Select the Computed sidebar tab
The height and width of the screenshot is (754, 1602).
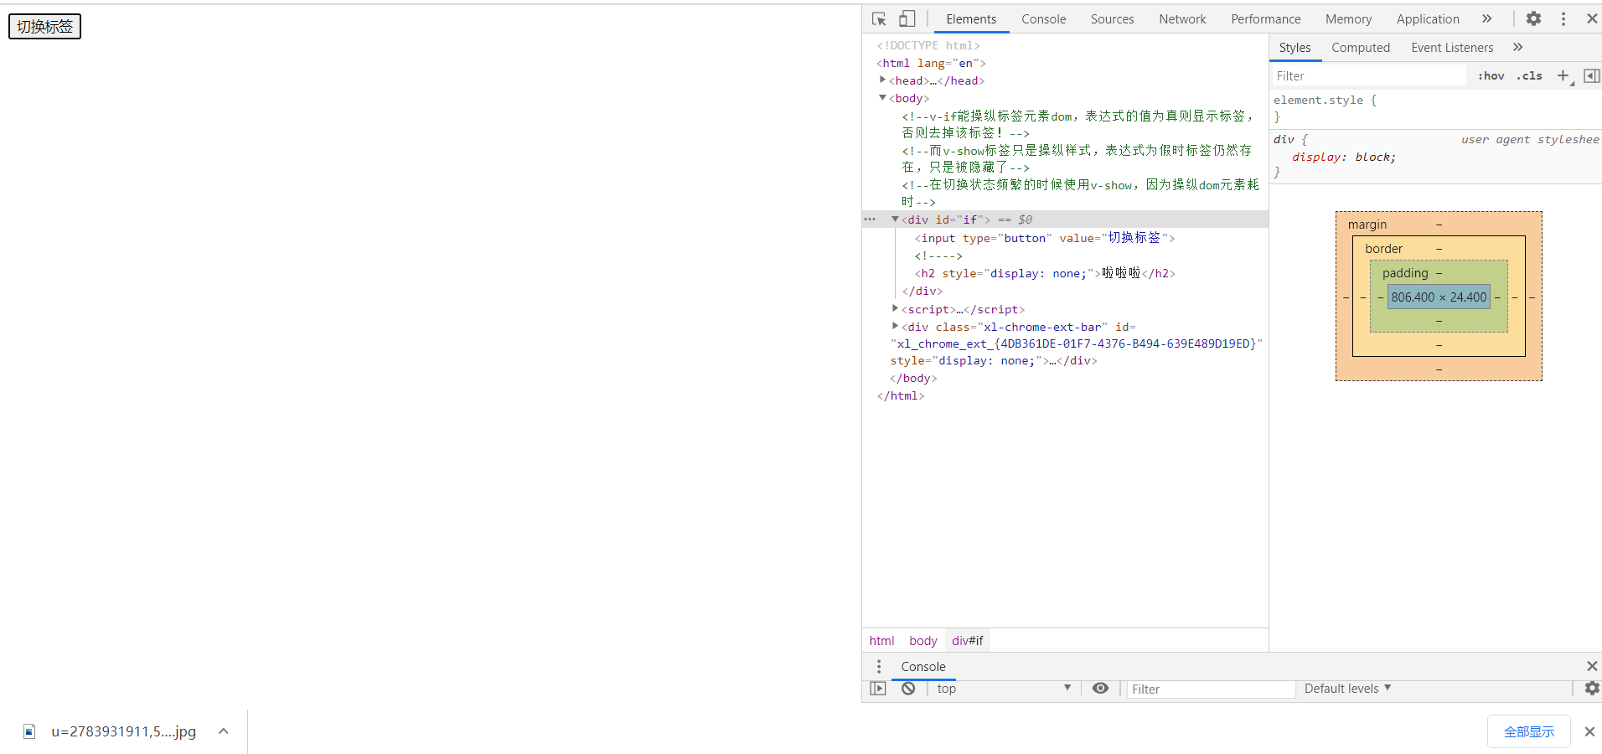tap(1361, 48)
